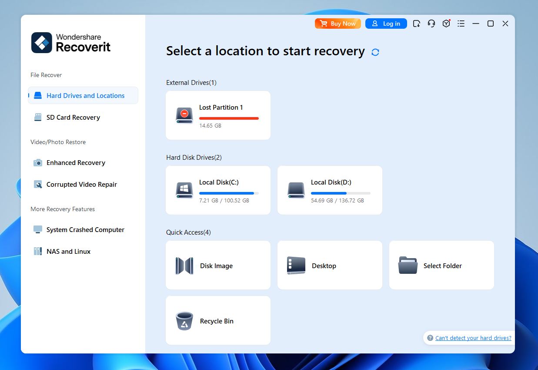Click the SD card icon in sidebar
Viewport: 538px width, 370px height.
[x=38, y=118]
